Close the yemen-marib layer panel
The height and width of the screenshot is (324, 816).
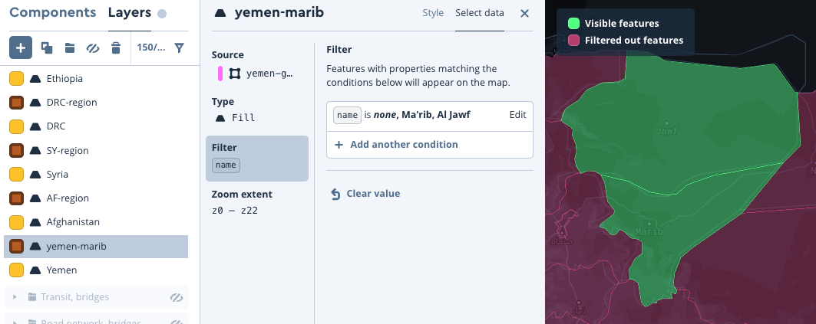pyautogui.click(x=524, y=13)
